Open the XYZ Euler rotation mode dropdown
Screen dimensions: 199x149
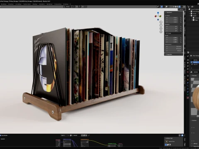174,33
